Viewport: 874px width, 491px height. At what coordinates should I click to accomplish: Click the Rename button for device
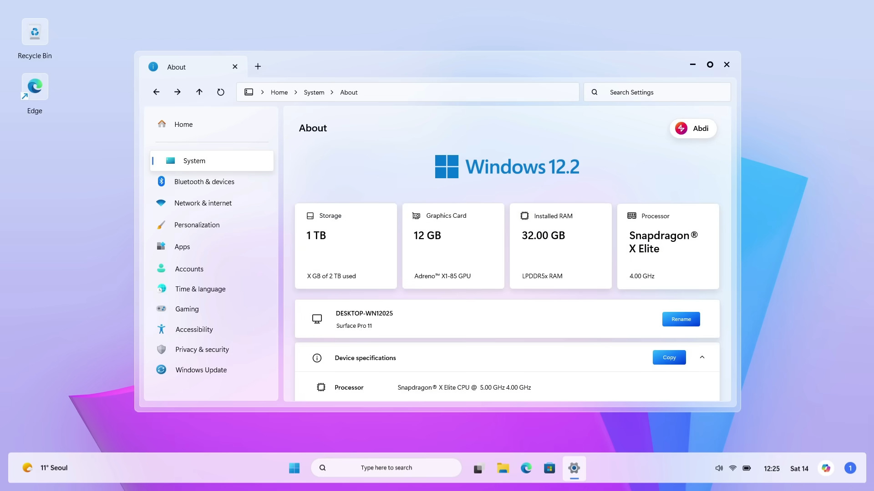point(681,319)
